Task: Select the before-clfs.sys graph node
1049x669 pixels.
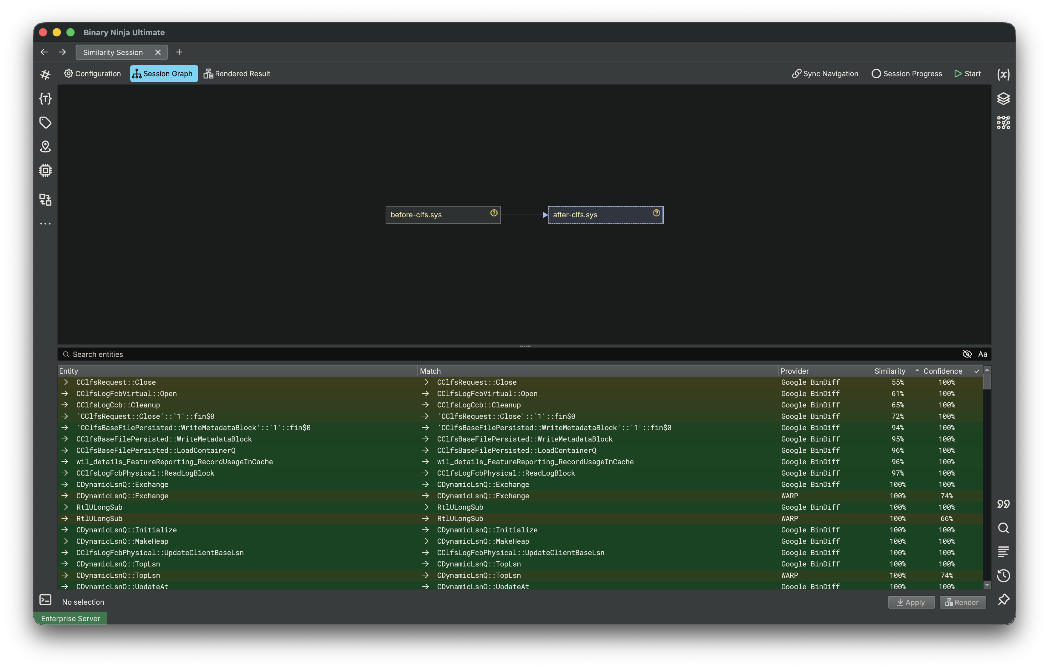Action: [443, 215]
